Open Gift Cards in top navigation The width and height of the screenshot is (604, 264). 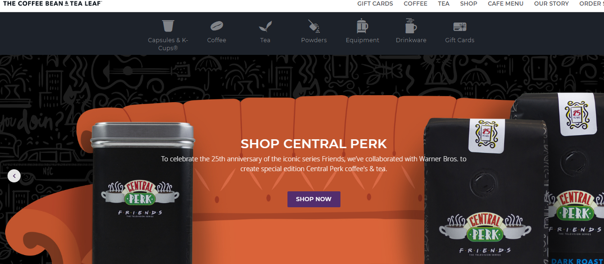pos(375,4)
